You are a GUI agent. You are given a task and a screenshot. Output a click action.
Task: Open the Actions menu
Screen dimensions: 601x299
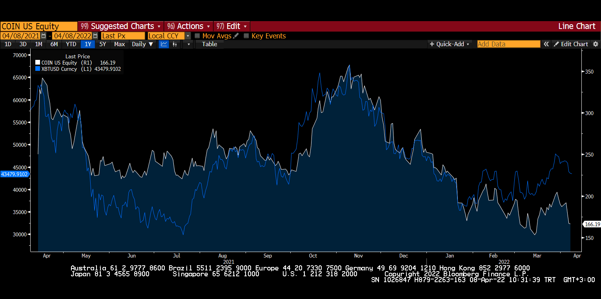(188, 26)
